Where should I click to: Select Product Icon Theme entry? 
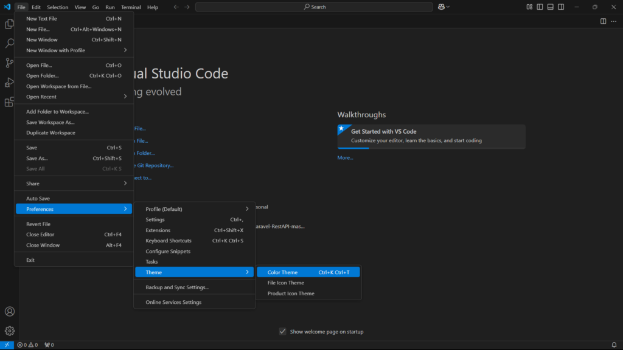tap(308, 293)
